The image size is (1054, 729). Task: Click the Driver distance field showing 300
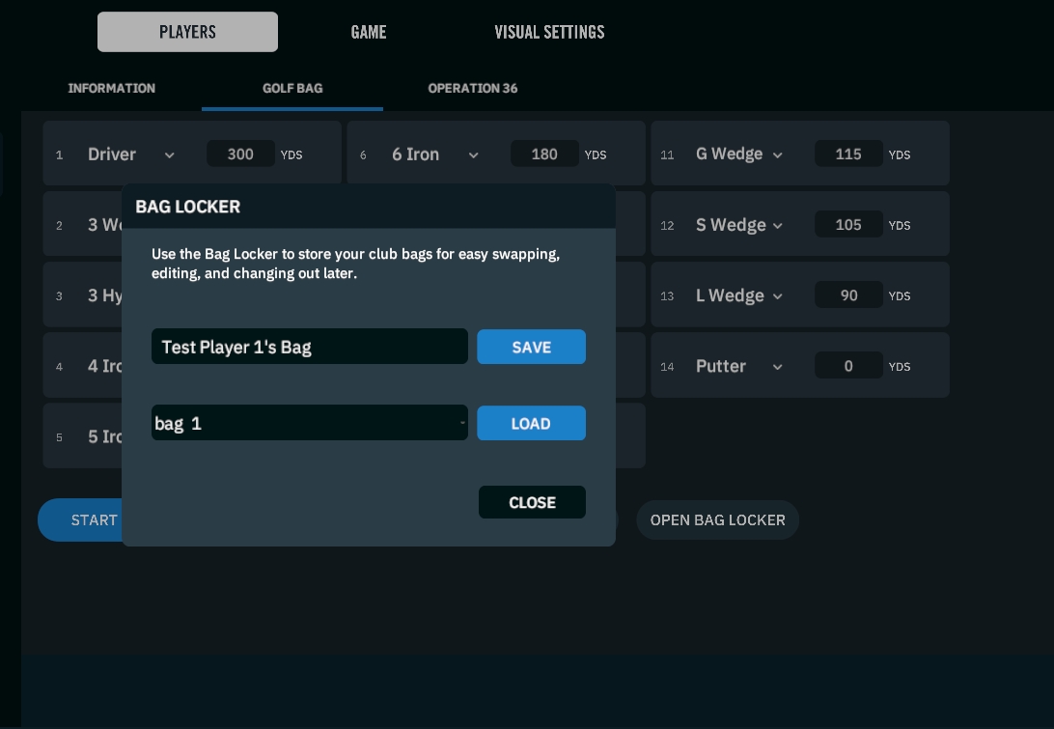(240, 154)
